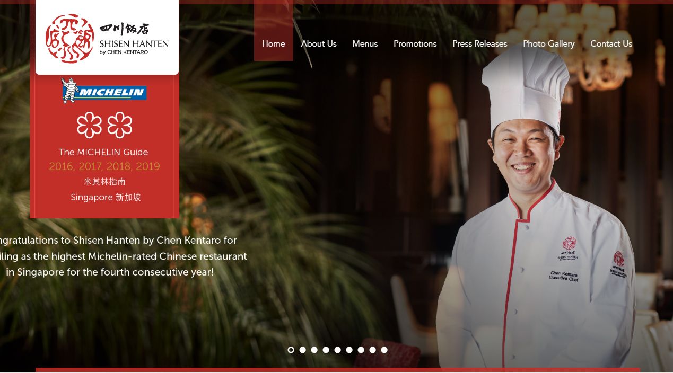Viewport: 673px width, 373px height.
Task: Click the Shisen Hanten red seal logo
Action: click(70, 38)
